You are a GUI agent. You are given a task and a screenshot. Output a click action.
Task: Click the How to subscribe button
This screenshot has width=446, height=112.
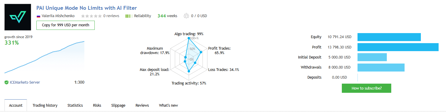pyautogui.click(x=366, y=88)
